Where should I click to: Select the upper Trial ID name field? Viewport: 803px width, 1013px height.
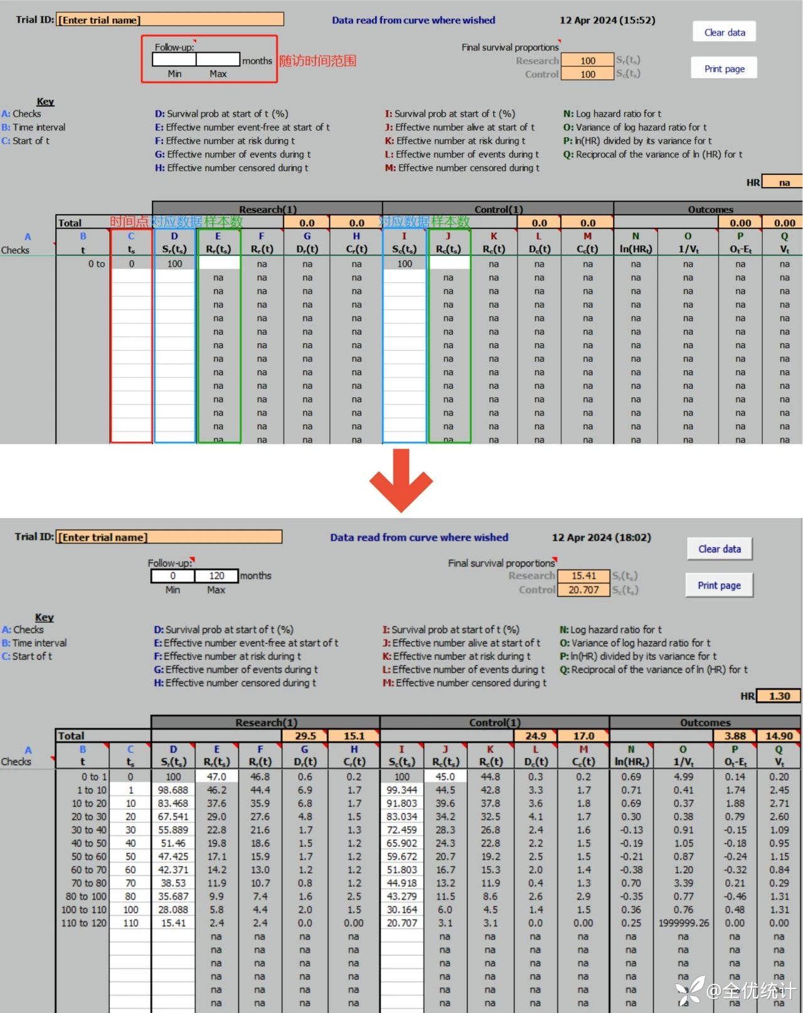170,20
